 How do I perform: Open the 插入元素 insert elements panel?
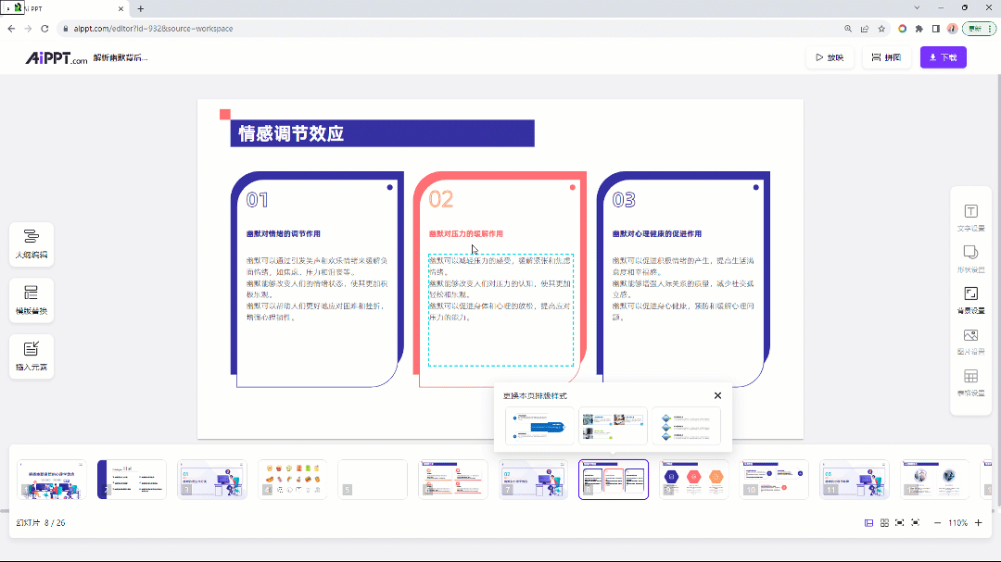click(31, 356)
